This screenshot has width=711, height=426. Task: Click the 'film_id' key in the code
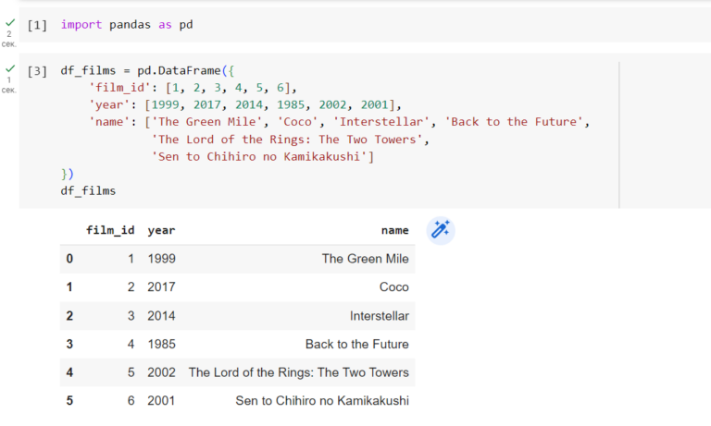[117, 88]
